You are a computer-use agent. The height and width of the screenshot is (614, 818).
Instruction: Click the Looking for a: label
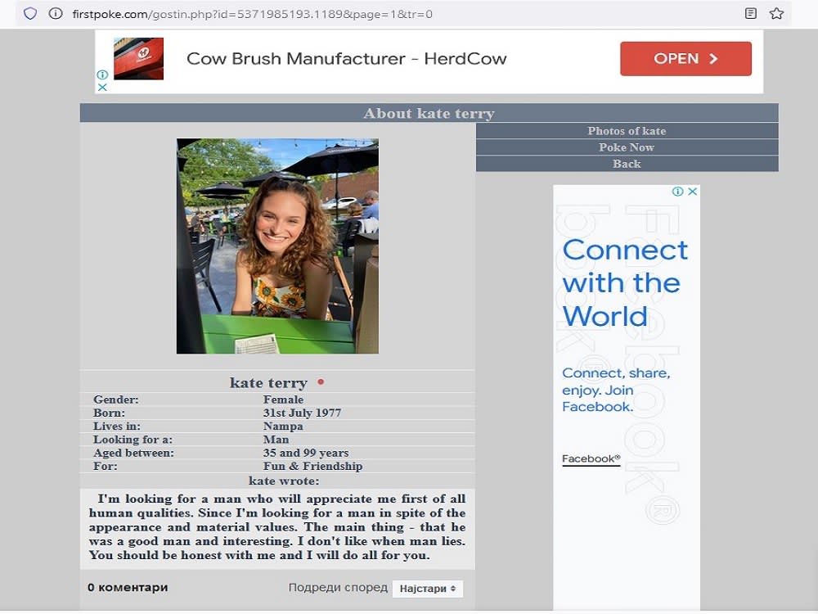click(133, 440)
